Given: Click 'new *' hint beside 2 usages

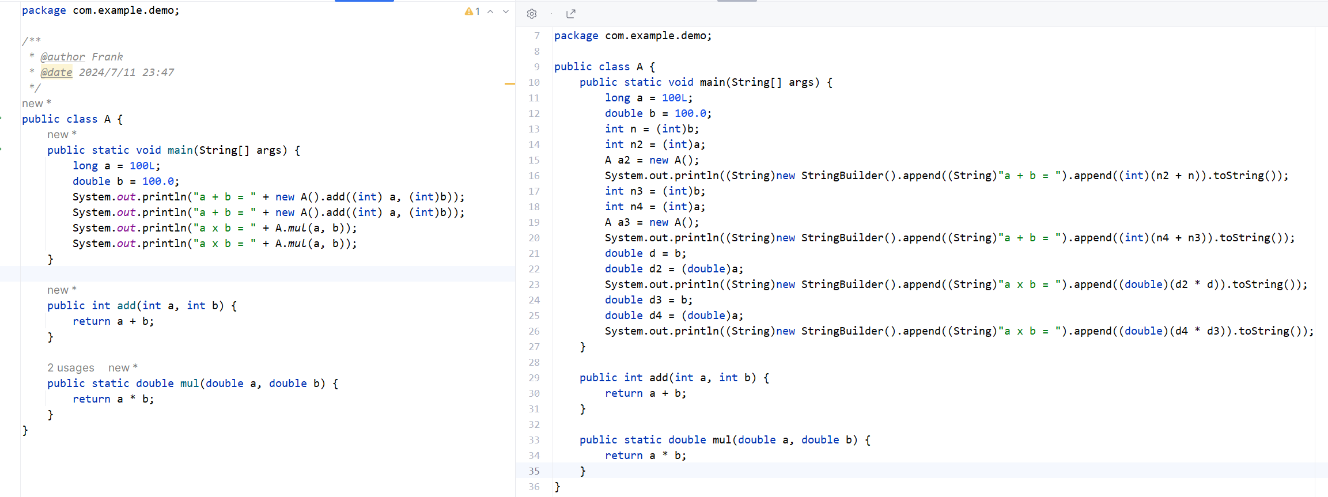Looking at the screenshot, I should point(123,367).
